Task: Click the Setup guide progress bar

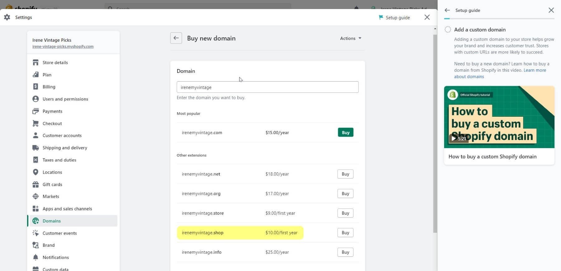Action: coord(499,19)
